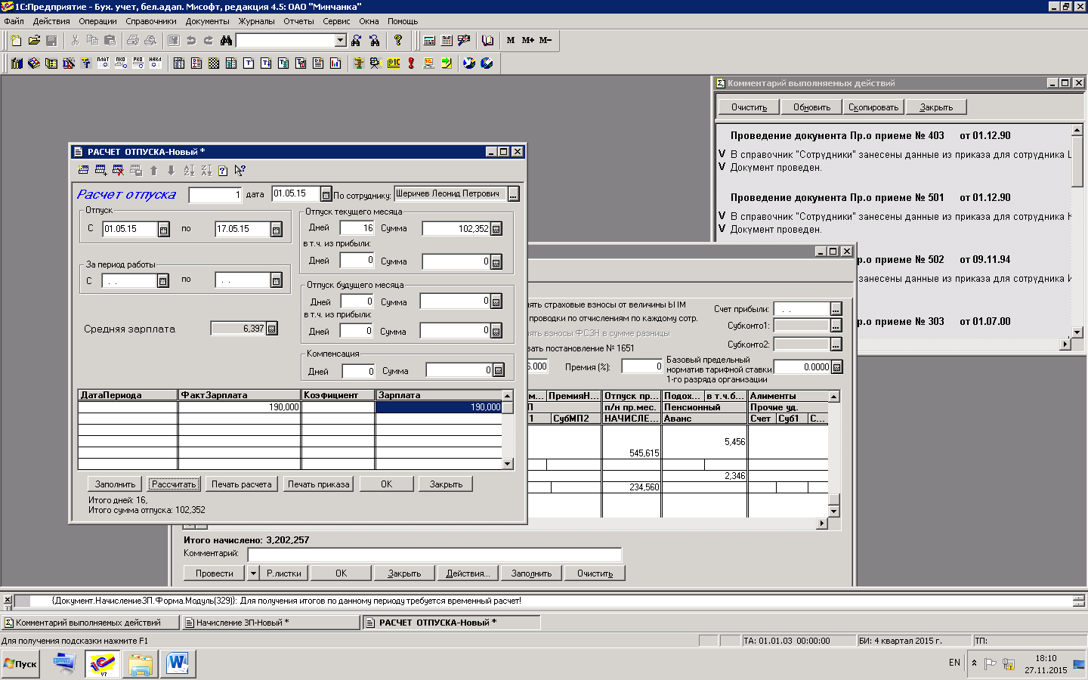Click the Провести button in Начисление ЗП window
The width and height of the screenshot is (1088, 680).
click(x=215, y=573)
